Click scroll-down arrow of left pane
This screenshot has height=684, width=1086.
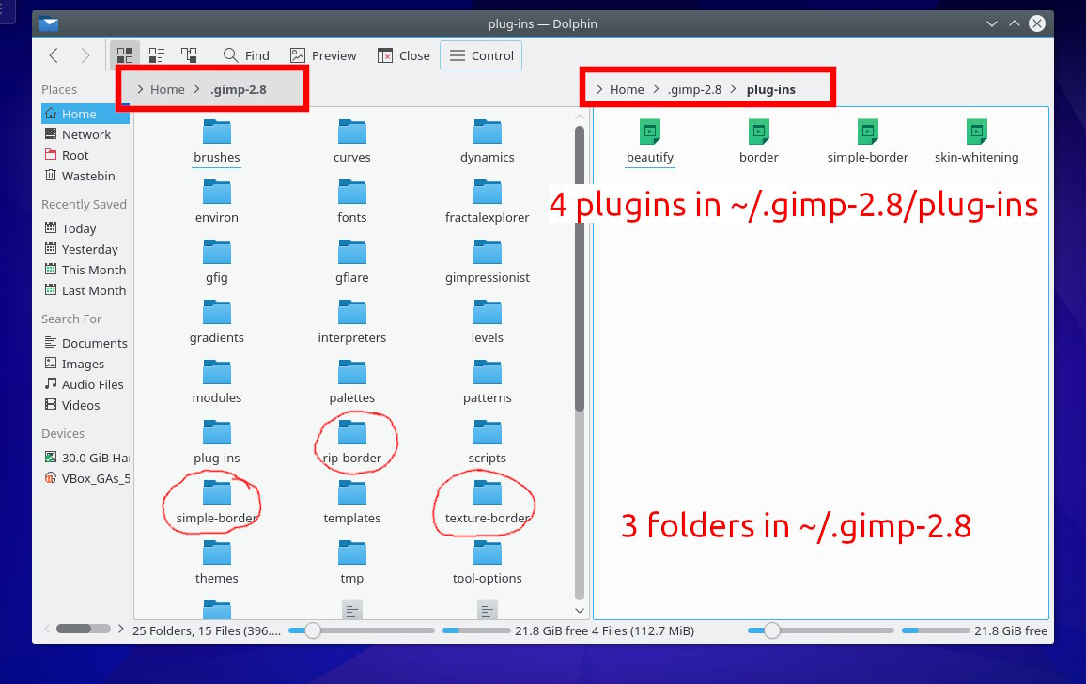point(580,611)
